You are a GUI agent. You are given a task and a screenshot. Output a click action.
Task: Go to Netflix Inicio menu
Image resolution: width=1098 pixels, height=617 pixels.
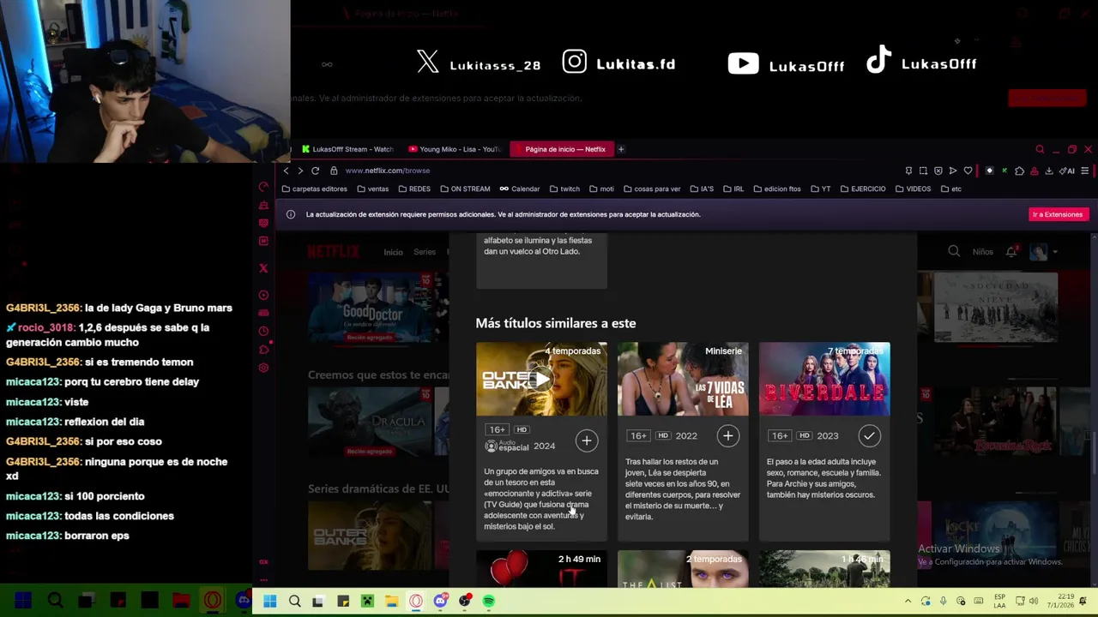click(x=393, y=252)
